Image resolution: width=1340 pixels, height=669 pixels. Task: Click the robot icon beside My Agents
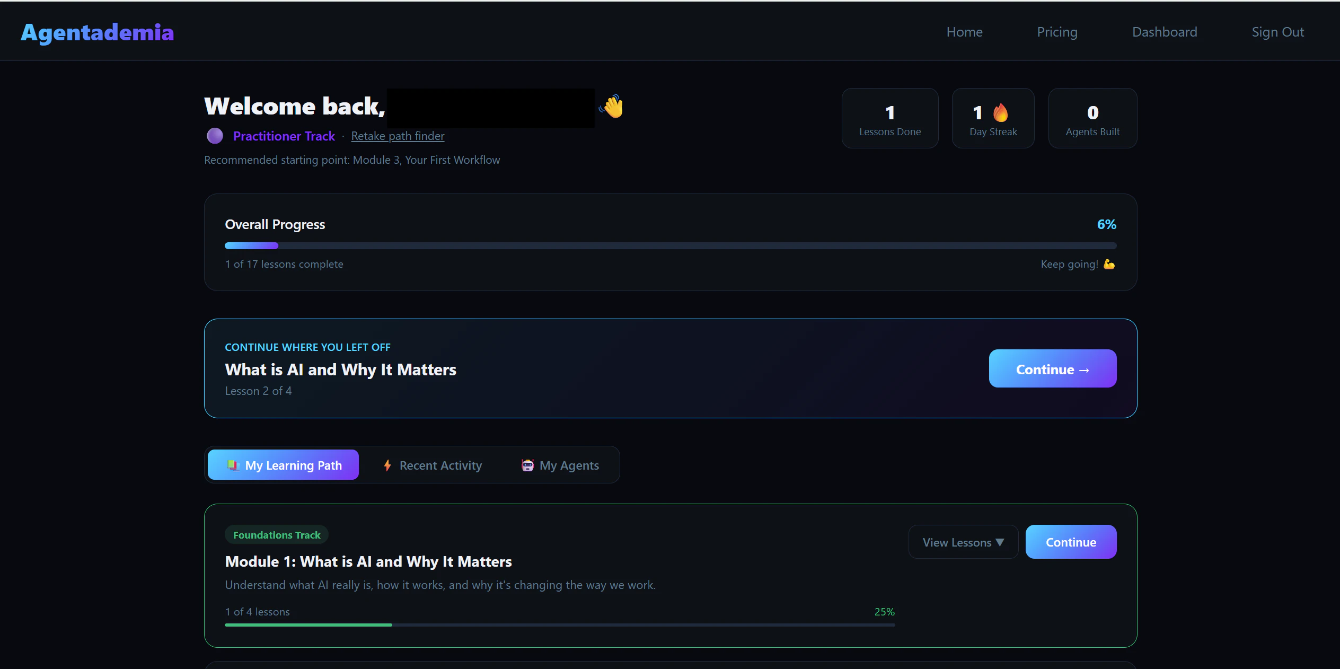point(527,465)
